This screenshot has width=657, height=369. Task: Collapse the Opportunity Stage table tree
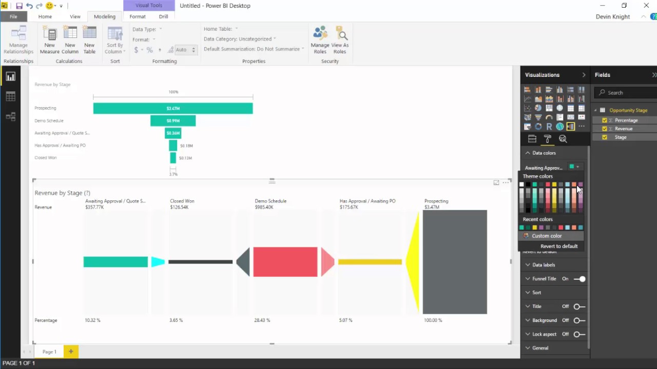point(596,110)
